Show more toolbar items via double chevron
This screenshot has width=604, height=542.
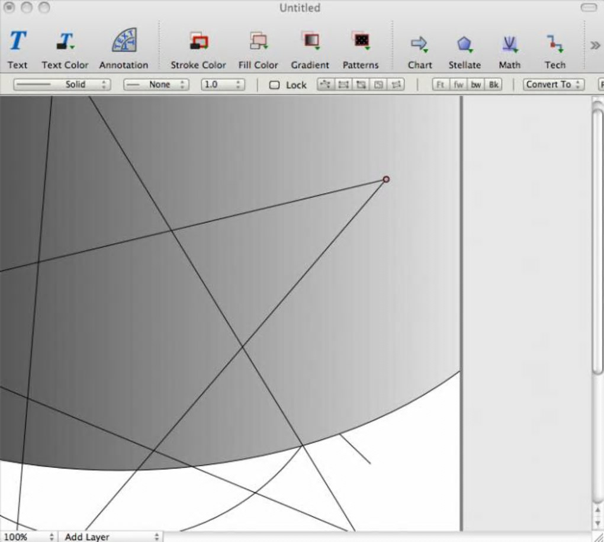point(595,46)
